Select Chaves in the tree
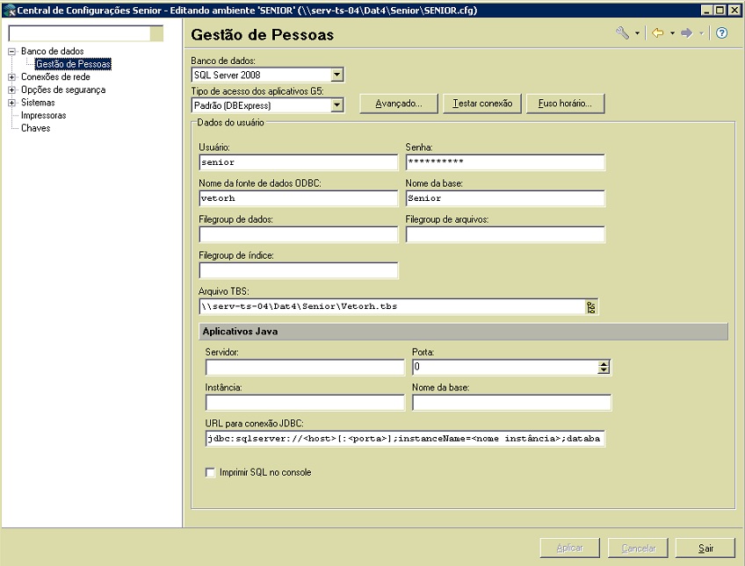The image size is (745, 566). click(36, 128)
